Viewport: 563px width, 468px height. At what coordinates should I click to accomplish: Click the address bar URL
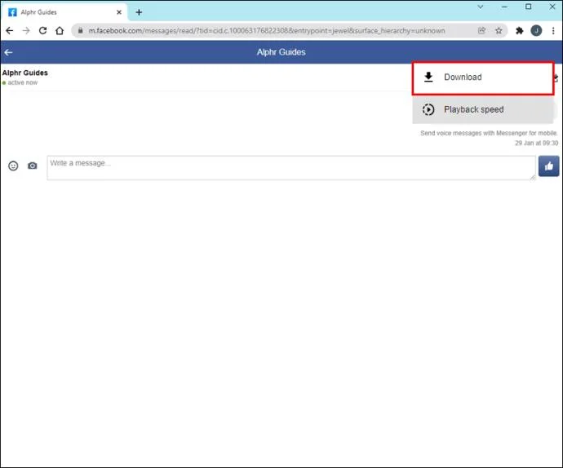pyautogui.click(x=267, y=30)
